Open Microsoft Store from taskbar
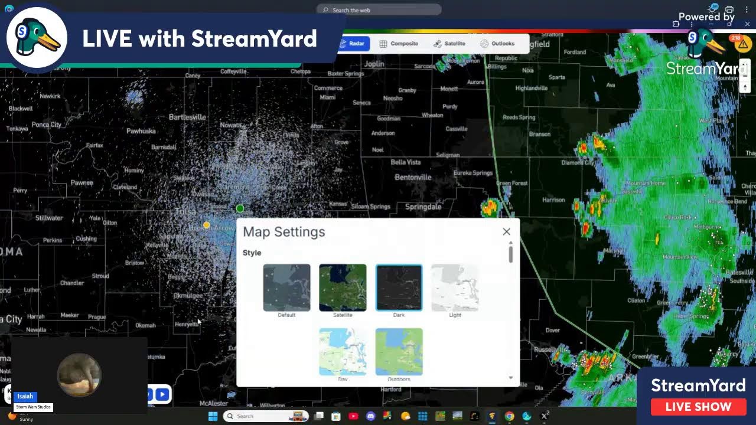The image size is (756, 425). (336, 416)
